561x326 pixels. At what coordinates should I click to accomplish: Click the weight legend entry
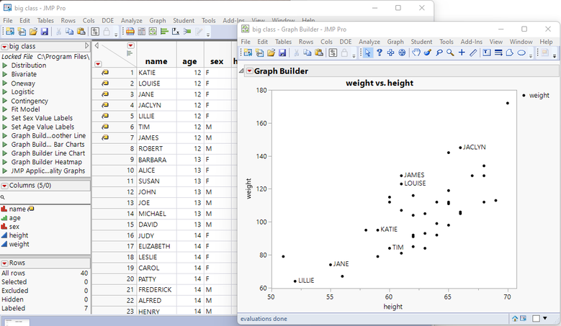(x=536, y=96)
